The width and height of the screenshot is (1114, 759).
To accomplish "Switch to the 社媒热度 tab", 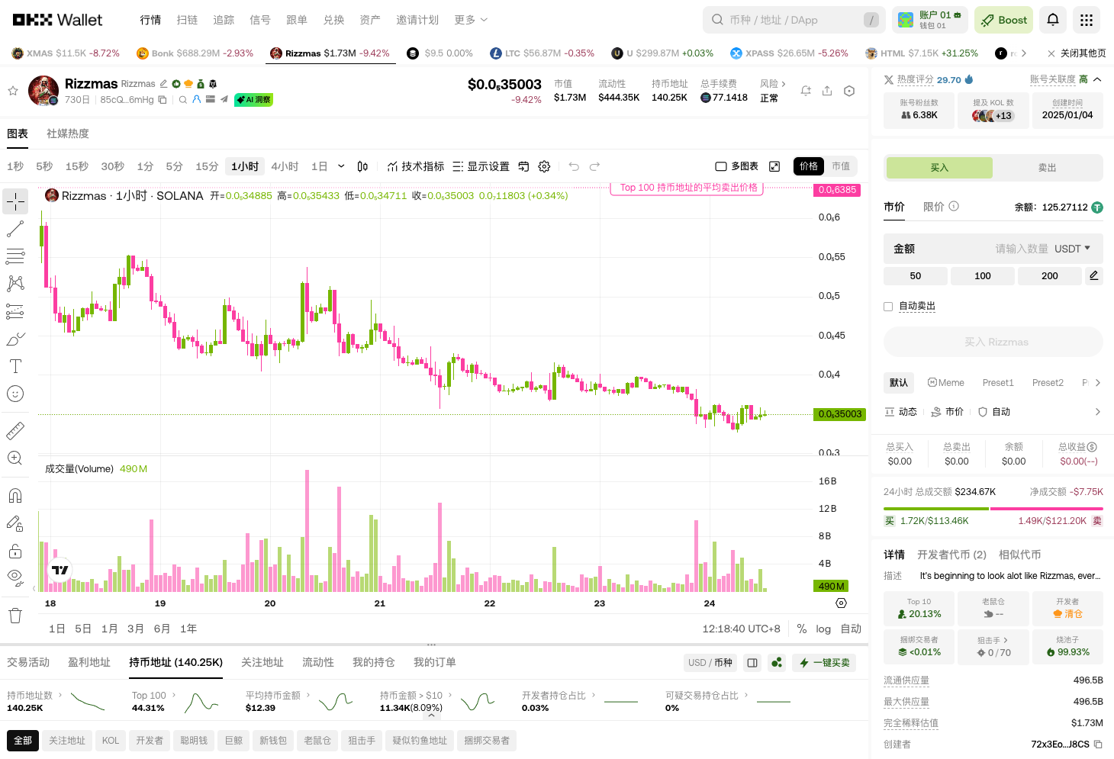I will pyautogui.click(x=67, y=133).
